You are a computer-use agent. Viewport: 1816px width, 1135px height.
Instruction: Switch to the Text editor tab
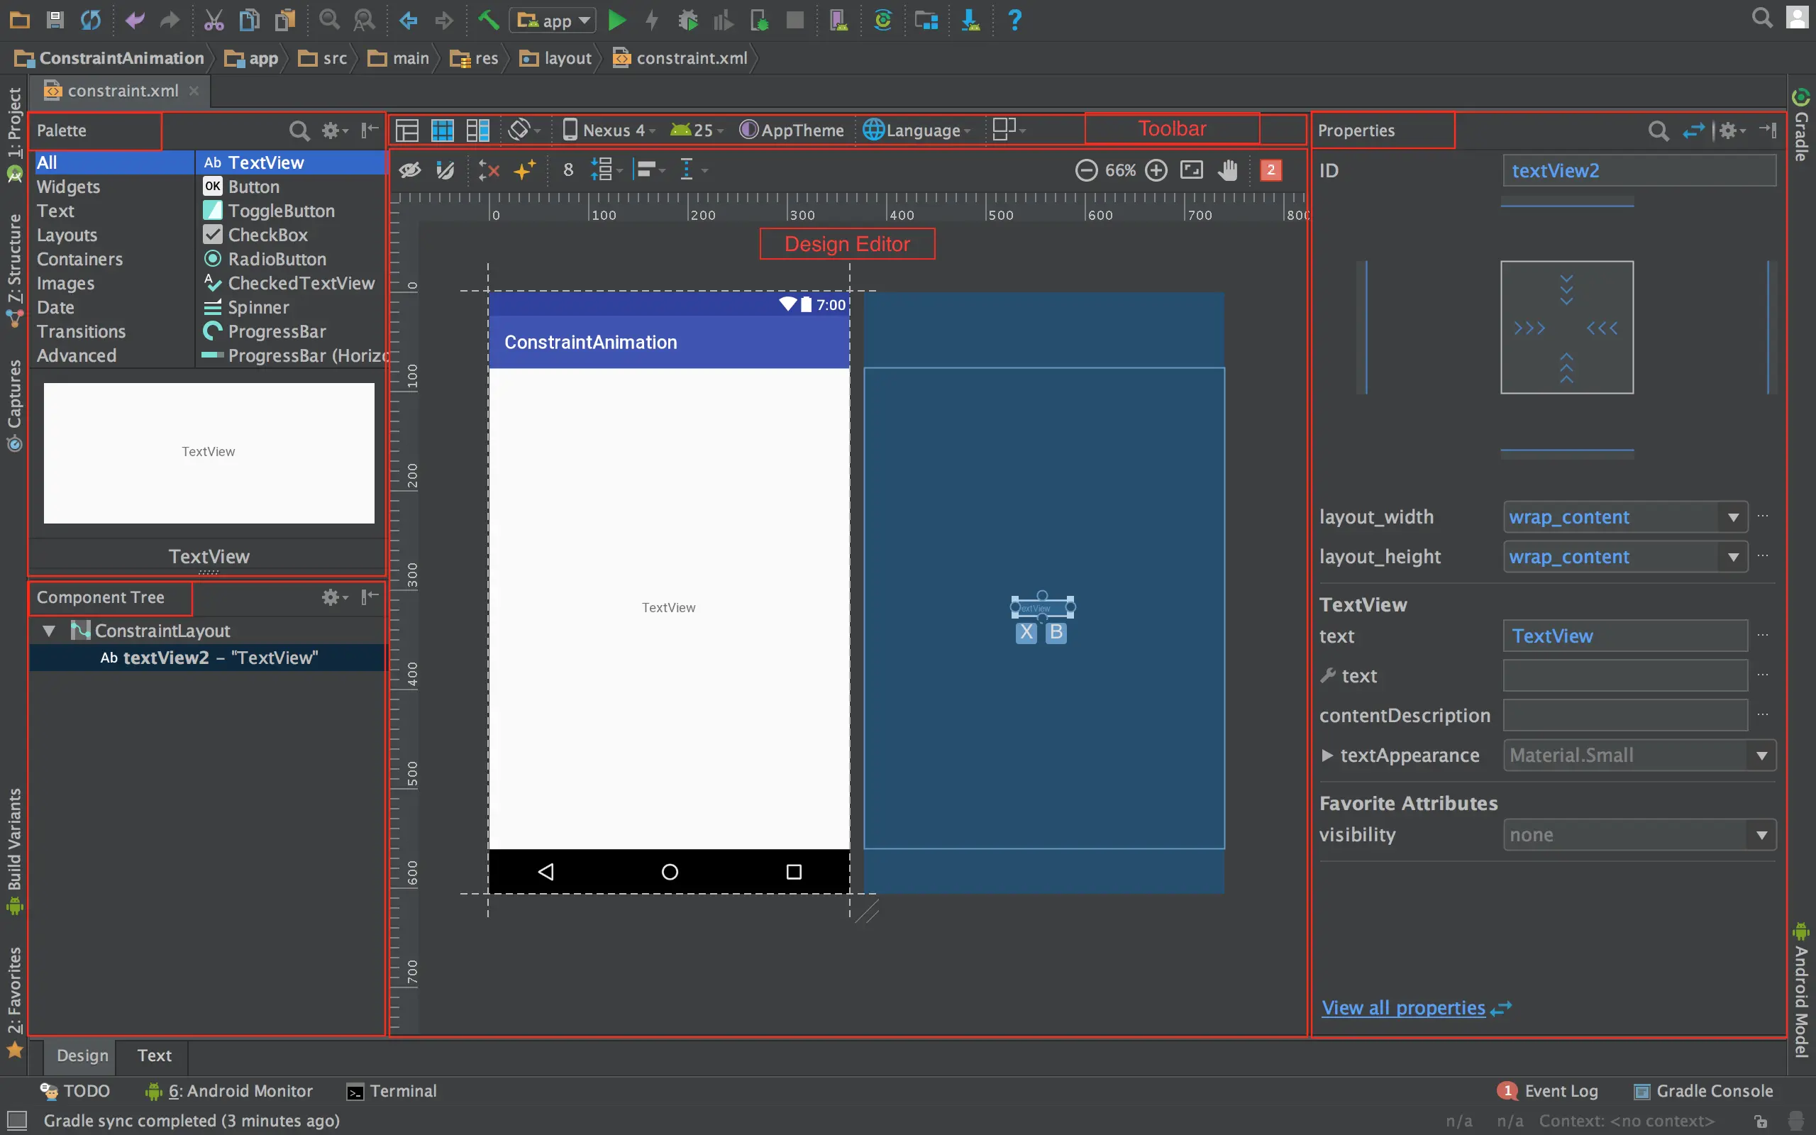click(x=154, y=1056)
